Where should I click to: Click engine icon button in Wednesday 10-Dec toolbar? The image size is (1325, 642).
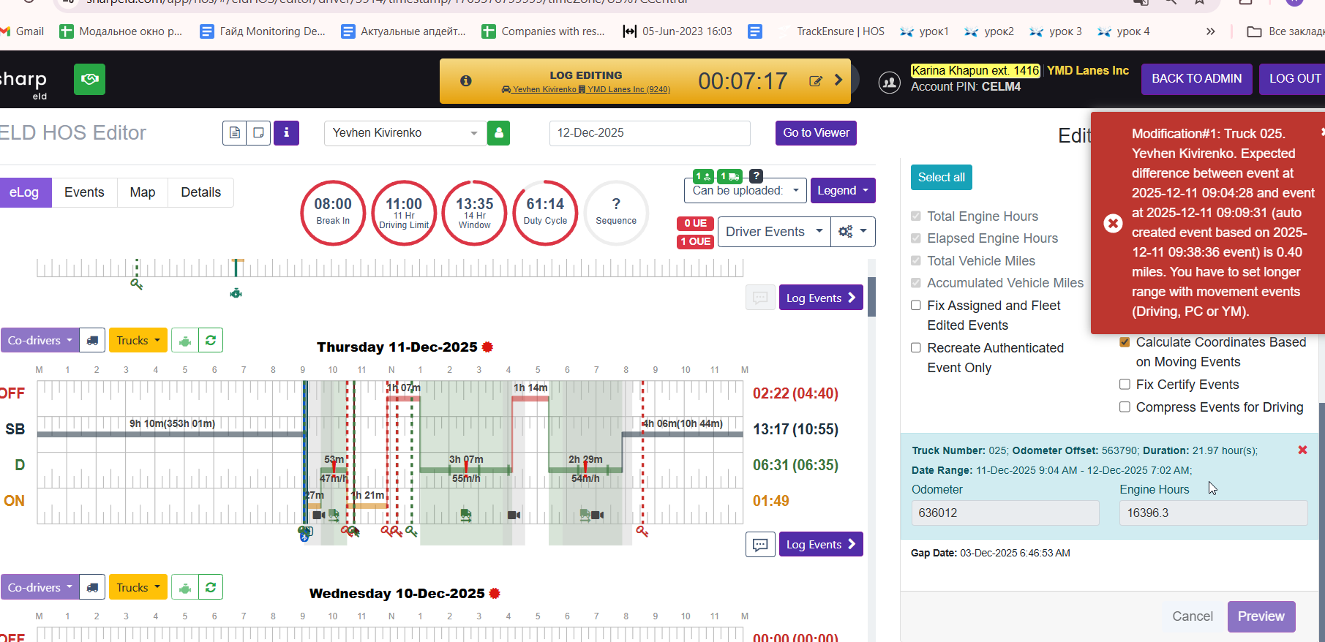(x=185, y=588)
